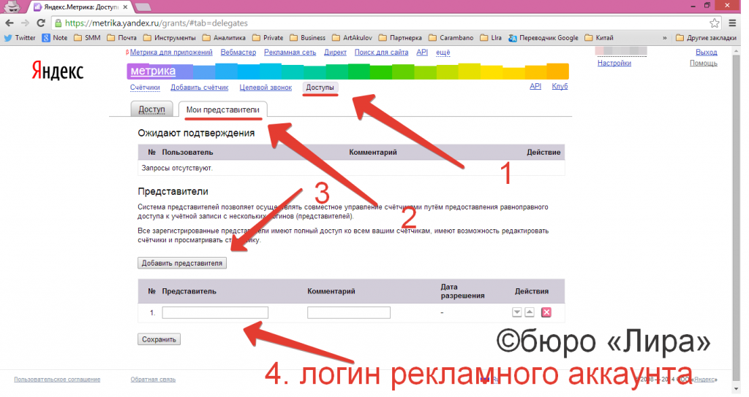Switch to the Доступ tab
The image size is (749, 397).
point(151,109)
